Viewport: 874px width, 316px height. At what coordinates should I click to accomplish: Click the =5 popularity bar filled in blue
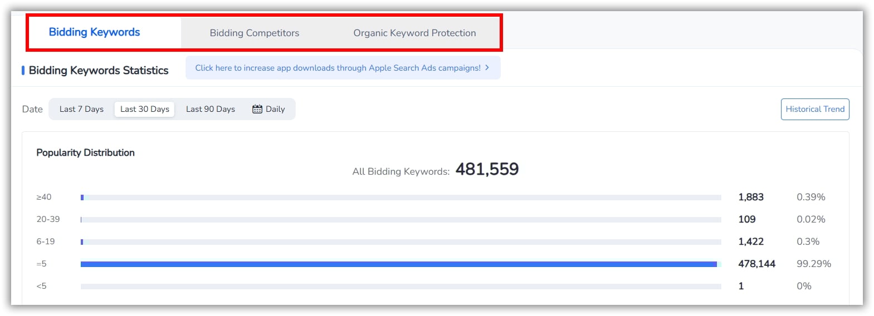coord(398,264)
